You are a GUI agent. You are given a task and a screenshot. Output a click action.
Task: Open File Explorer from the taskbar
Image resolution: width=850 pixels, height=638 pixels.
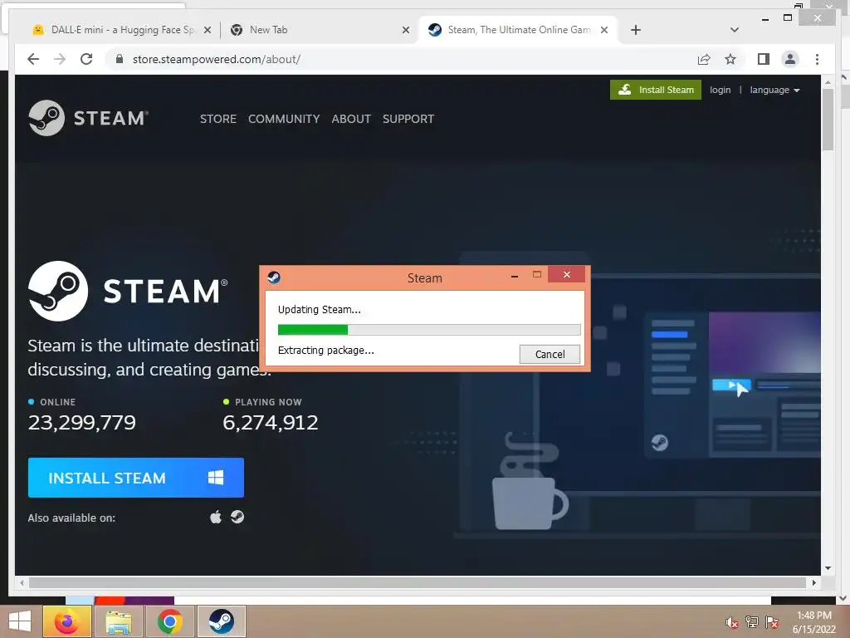tap(118, 621)
